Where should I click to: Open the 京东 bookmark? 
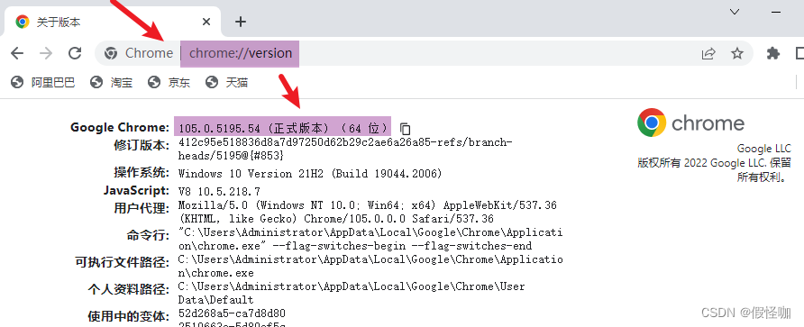[169, 82]
